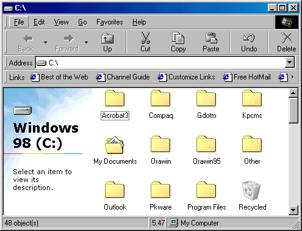
Task: Click the My Computer status bar icon
Action: (x=174, y=223)
